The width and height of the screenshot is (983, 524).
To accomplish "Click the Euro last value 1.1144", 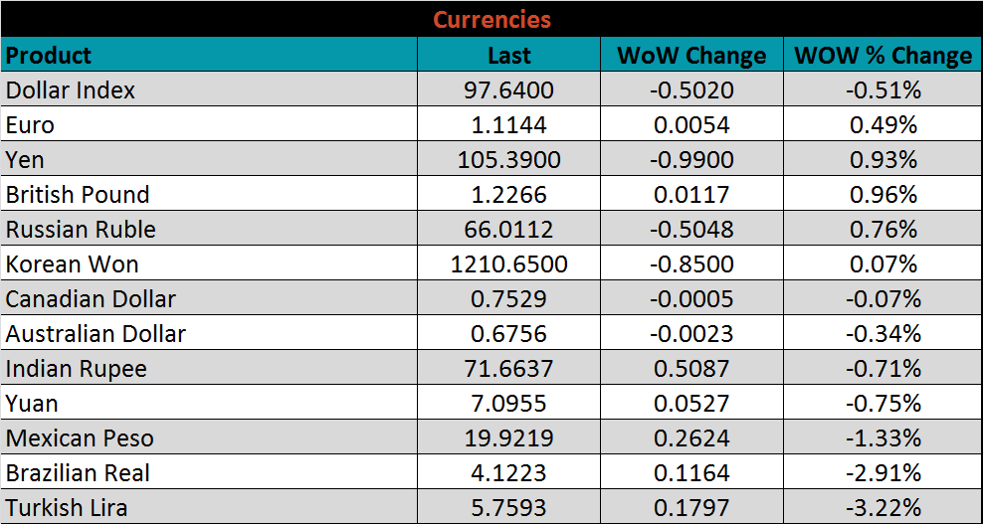I will click(x=508, y=125).
